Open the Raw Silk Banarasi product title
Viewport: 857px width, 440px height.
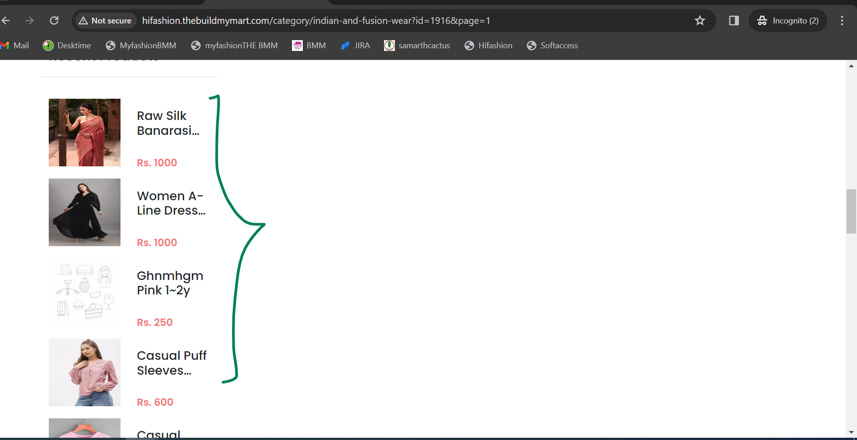pyautogui.click(x=168, y=123)
